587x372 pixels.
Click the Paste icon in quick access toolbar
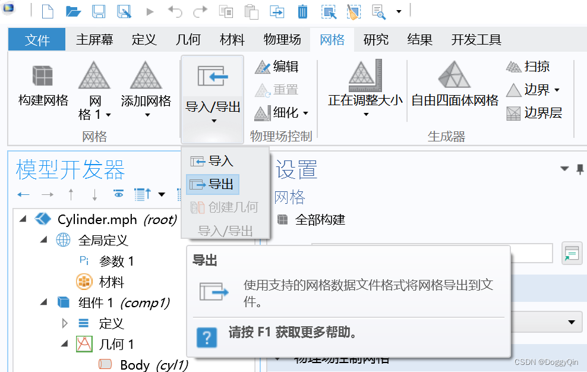pos(251,11)
